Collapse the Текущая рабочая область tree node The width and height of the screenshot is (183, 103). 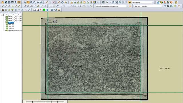pos(1,15)
